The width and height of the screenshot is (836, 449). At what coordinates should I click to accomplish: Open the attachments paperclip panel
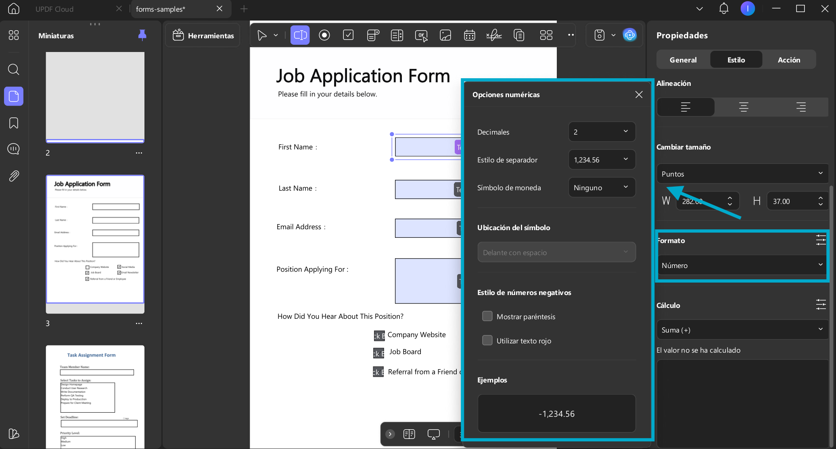point(14,176)
